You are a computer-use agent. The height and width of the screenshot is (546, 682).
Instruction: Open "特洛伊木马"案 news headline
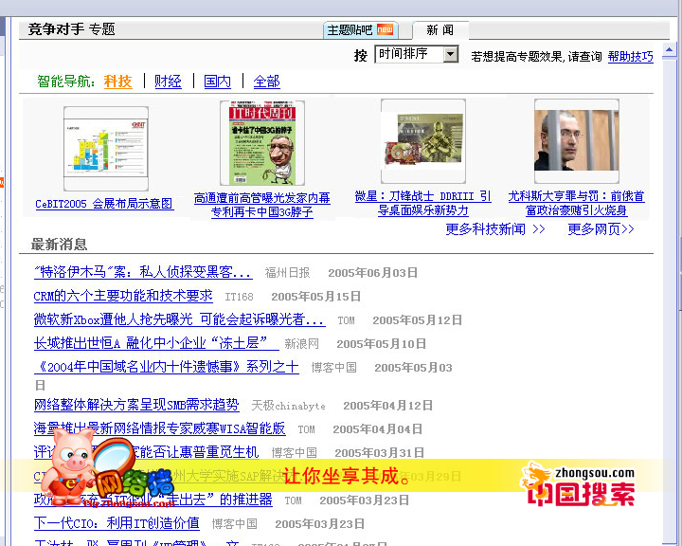point(143,272)
